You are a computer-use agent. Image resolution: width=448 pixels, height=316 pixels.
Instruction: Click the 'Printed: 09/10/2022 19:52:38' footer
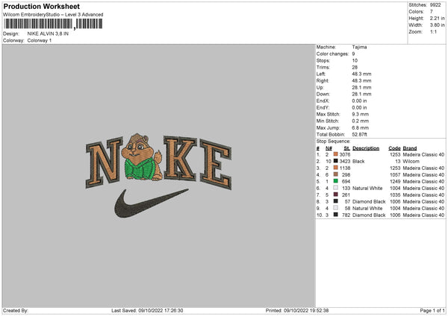click(x=297, y=310)
